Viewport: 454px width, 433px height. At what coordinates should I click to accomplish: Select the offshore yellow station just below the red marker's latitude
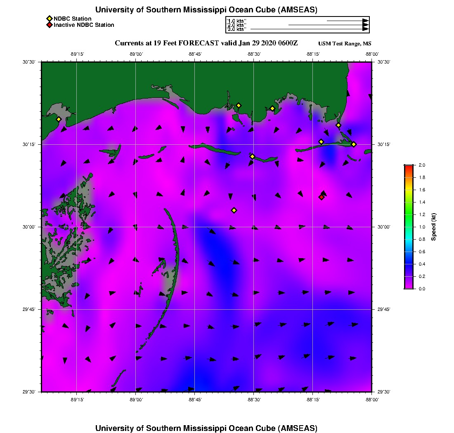(234, 210)
